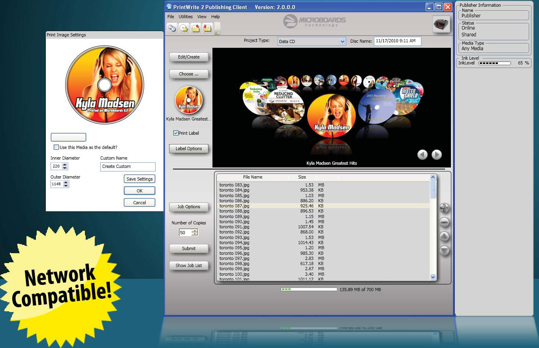This screenshot has height=348, width=539.
Task: Decrease the Number of Copies
Action: pos(194,235)
